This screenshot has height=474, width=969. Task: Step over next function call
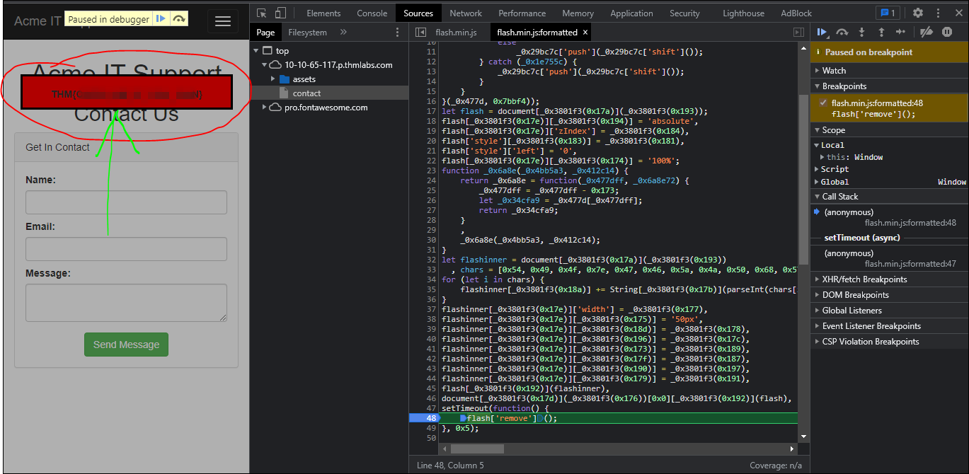842,32
